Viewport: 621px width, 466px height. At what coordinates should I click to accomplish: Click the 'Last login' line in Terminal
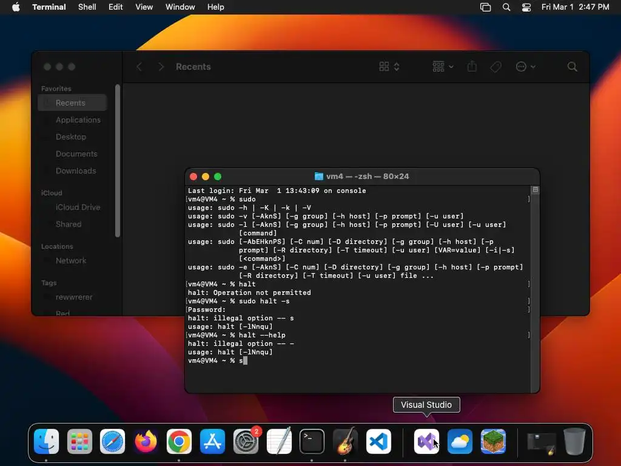277,191
